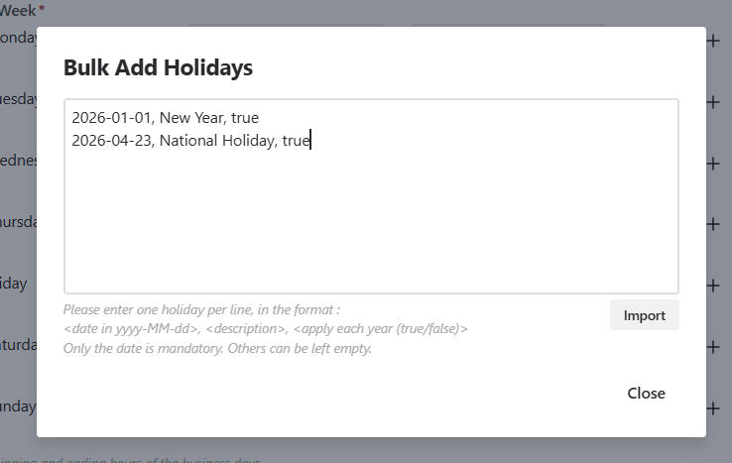Click the Sunday label behind the dialog
This screenshot has height=463, width=732.
click(x=17, y=406)
